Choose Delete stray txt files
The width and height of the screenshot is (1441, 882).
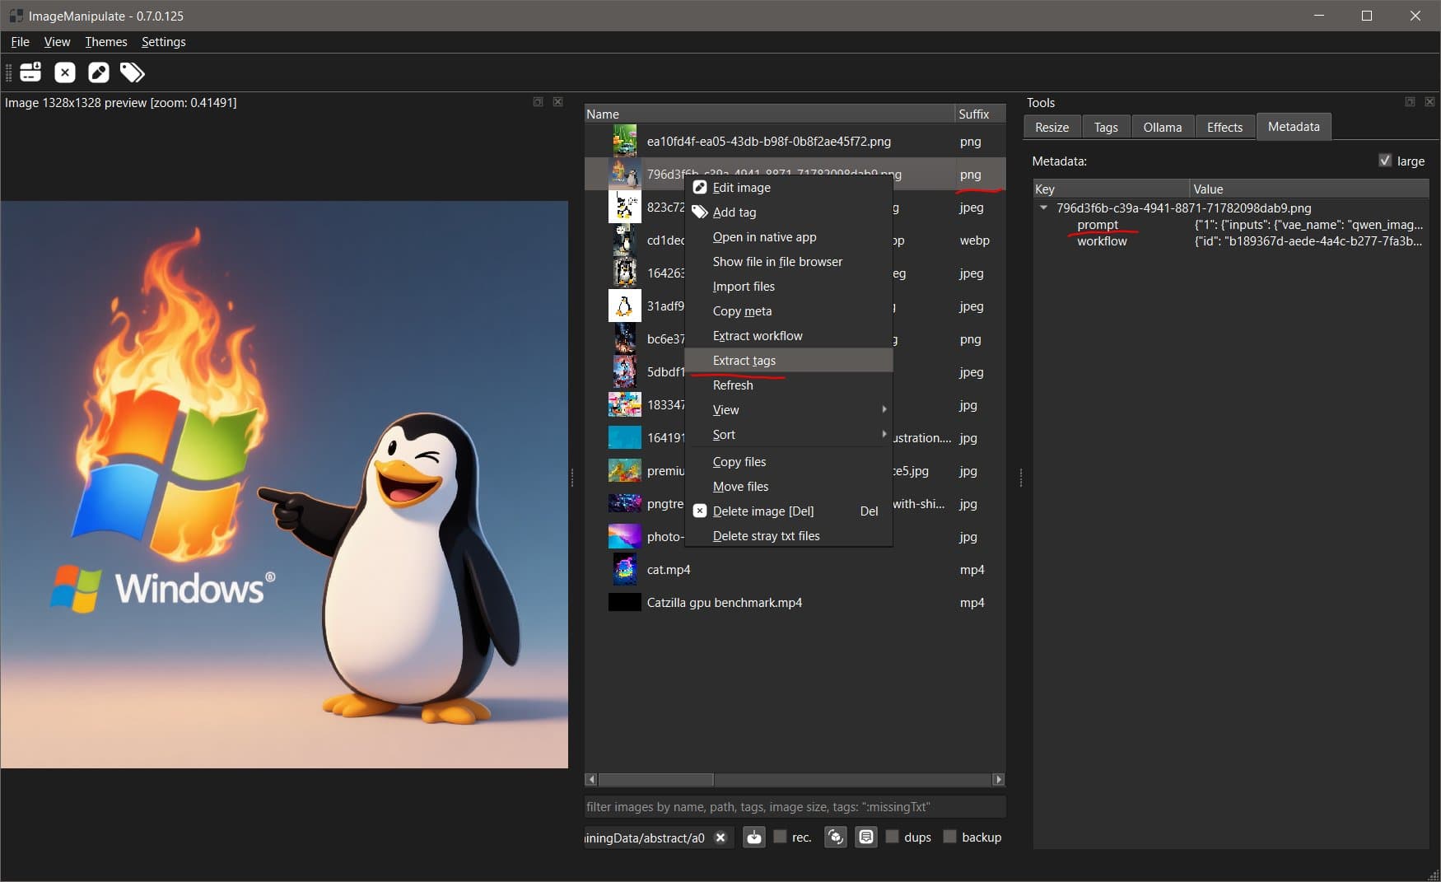pyautogui.click(x=789, y=535)
